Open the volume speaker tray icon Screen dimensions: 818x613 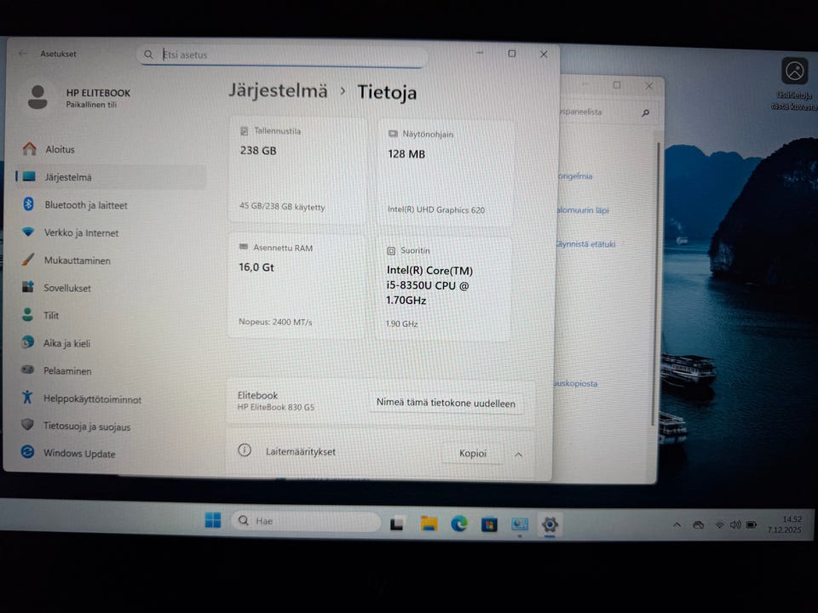click(735, 525)
